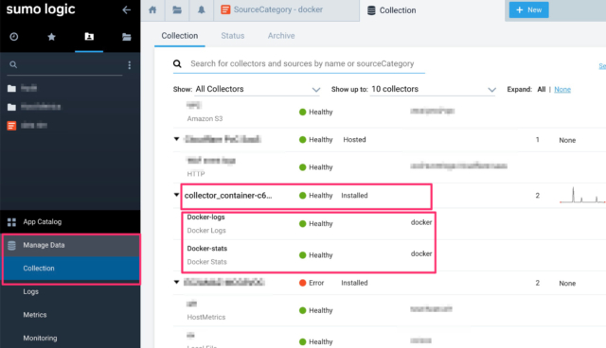
Task: Collapse all with the None link
Action: pos(562,89)
